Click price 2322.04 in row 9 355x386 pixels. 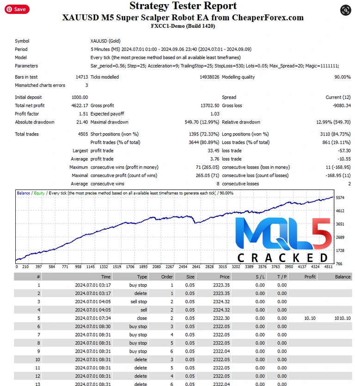(x=221, y=351)
